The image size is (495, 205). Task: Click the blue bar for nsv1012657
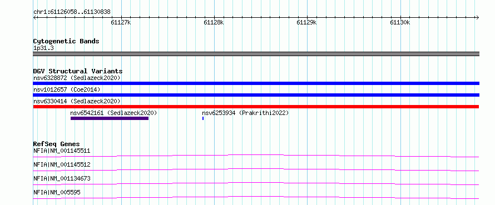point(256,95)
